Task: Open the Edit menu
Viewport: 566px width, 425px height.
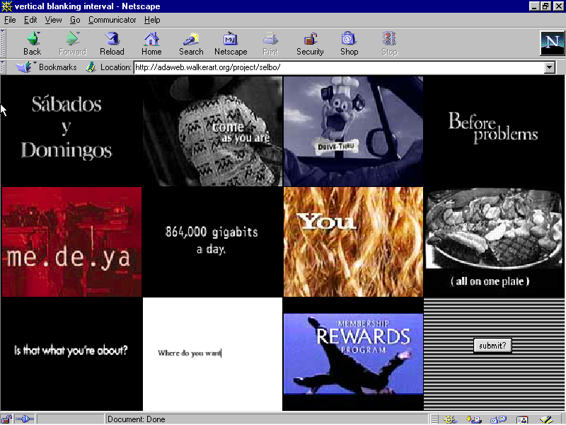Action: 30,20
